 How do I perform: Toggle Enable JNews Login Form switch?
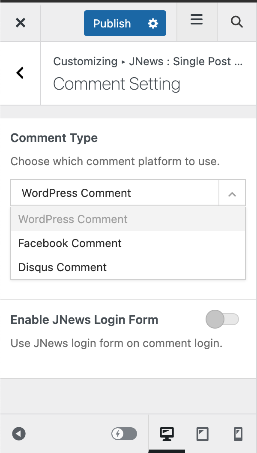(x=222, y=320)
